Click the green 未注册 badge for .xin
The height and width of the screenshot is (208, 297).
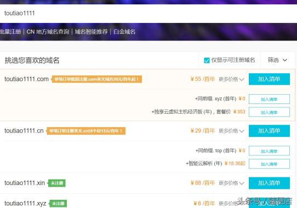click(56, 183)
